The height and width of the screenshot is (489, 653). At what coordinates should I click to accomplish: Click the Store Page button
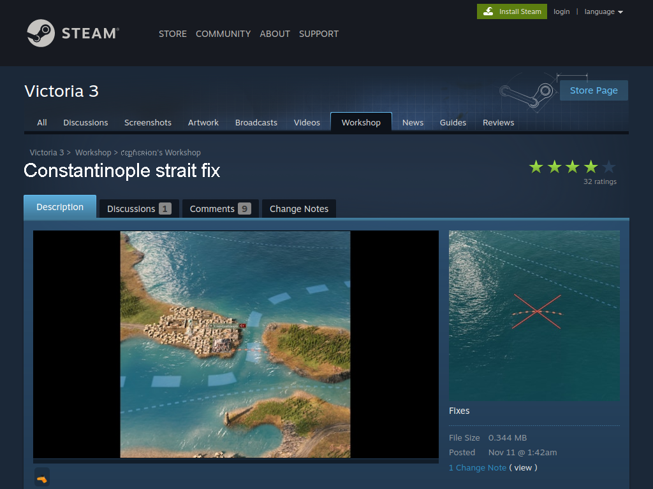click(x=594, y=90)
